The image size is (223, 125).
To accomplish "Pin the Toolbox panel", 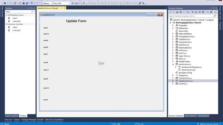I will (31, 8).
